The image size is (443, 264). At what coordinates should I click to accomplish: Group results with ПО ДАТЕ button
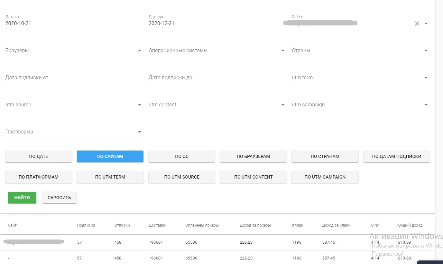39,156
